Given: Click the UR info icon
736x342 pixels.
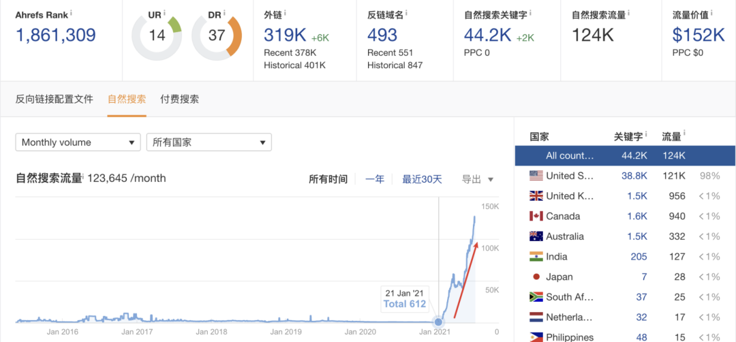Looking at the screenshot, I should 165,13.
